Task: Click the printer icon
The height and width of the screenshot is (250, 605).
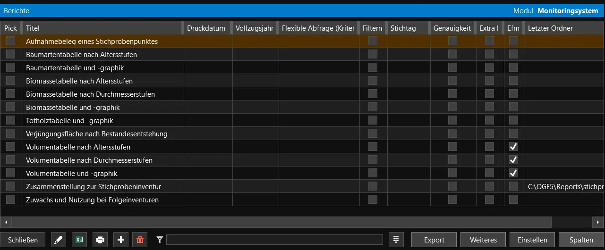Action: tap(100, 240)
